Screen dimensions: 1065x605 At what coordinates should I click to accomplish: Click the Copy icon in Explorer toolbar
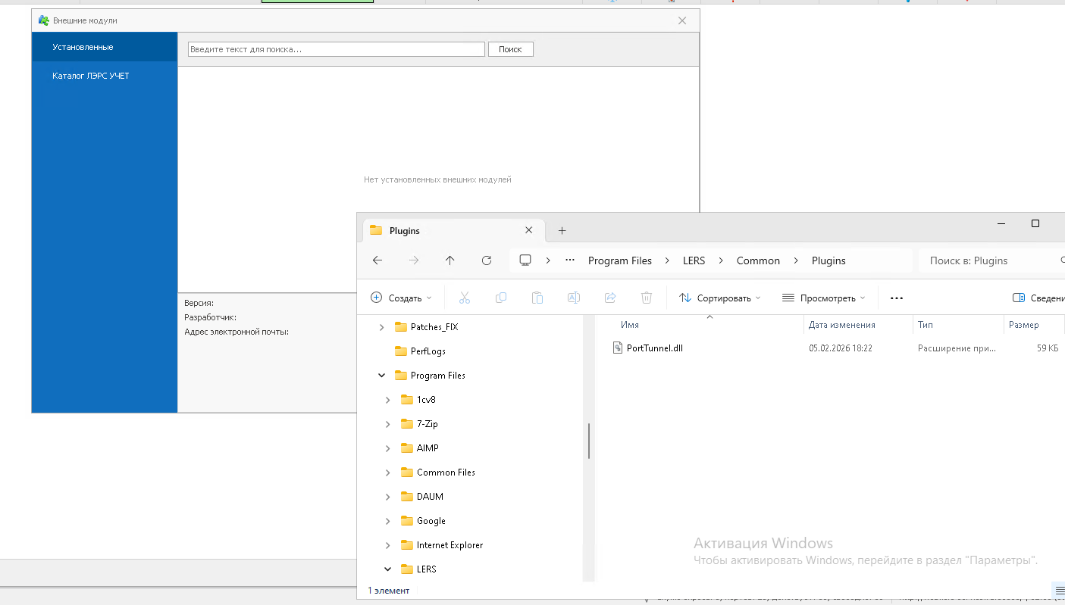click(x=501, y=298)
